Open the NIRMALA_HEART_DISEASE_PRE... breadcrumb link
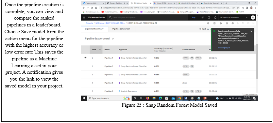273x123 pixels. pyautogui.click(x=110, y=23)
